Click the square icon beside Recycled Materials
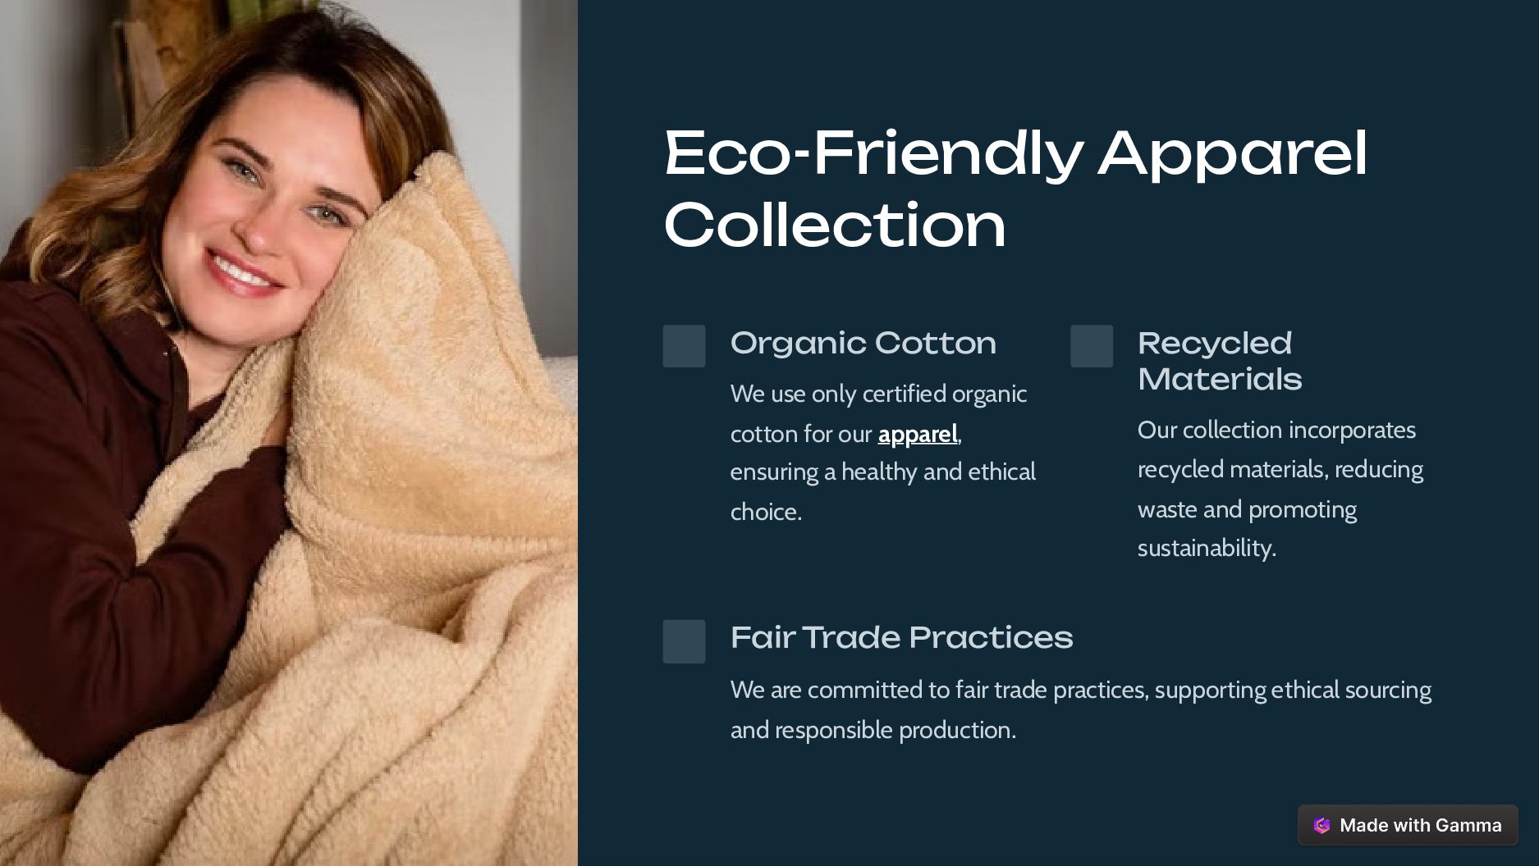This screenshot has height=866, width=1539. pyautogui.click(x=1092, y=346)
